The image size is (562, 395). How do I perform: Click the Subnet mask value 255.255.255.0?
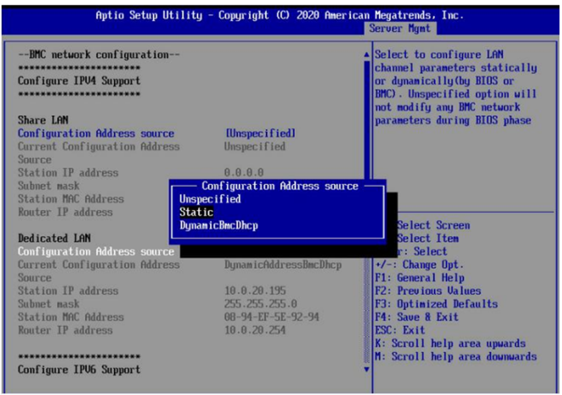[x=260, y=304]
